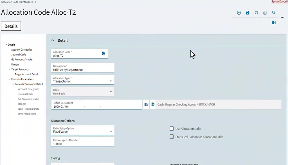Save the allocation code with the disk icon

click(x=247, y=12)
